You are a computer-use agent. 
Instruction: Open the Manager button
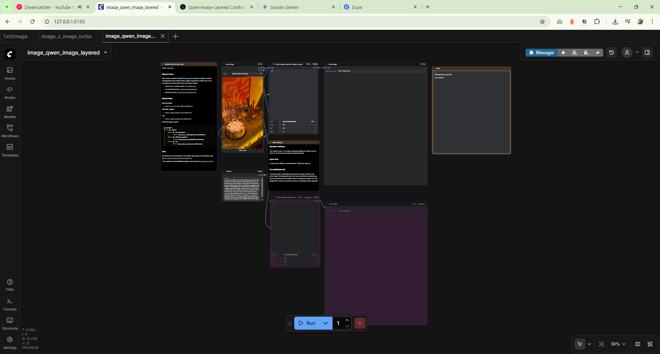click(541, 52)
